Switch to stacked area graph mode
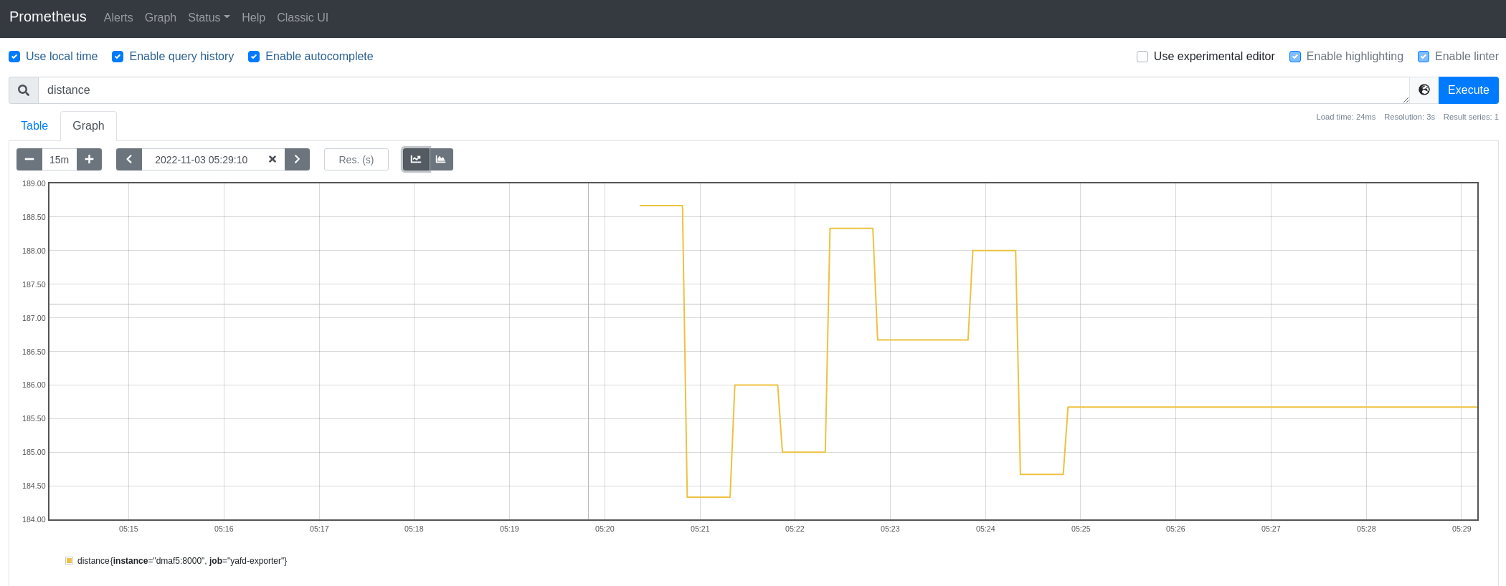The height and width of the screenshot is (586, 1506). pyautogui.click(x=441, y=159)
